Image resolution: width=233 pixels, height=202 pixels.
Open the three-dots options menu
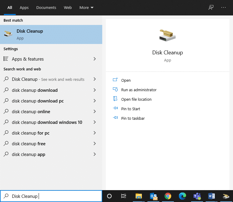pyautogui.click(x=223, y=7)
